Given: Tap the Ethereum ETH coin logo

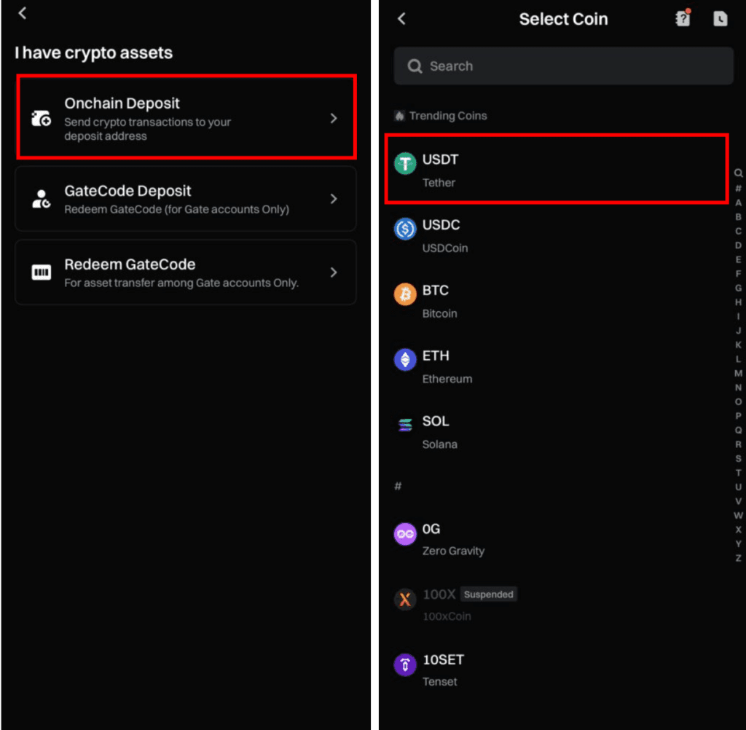Looking at the screenshot, I should (405, 360).
